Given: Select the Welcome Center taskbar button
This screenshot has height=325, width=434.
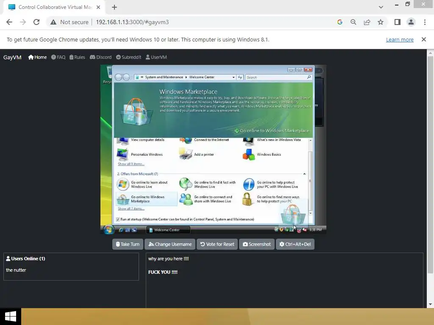Looking at the screenshot, I should (x=168, y=230).
